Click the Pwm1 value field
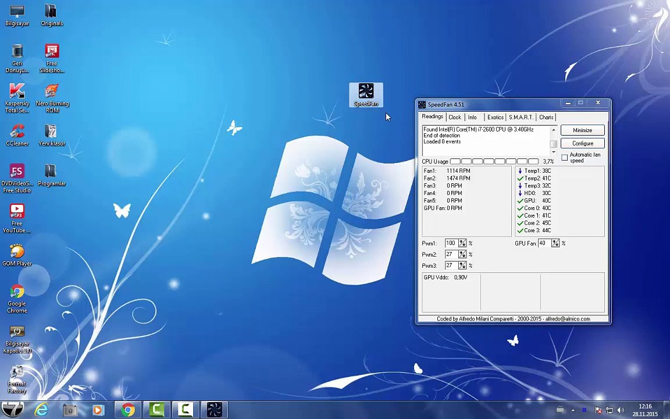 tap(451, 243)
